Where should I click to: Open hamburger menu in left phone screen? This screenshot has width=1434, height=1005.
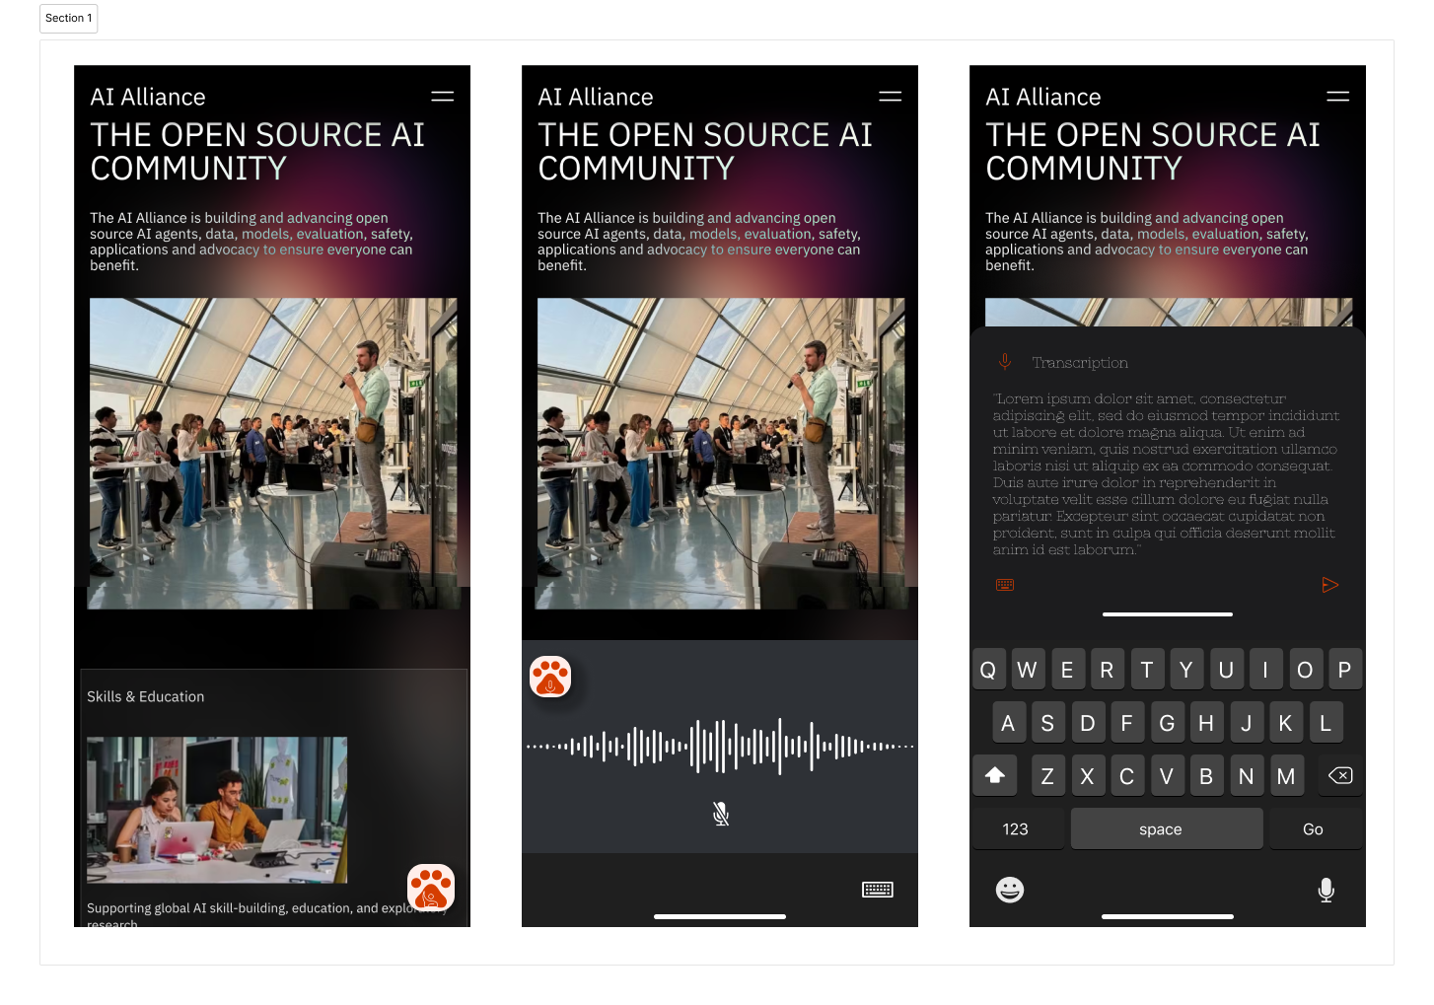click(443, 97)
